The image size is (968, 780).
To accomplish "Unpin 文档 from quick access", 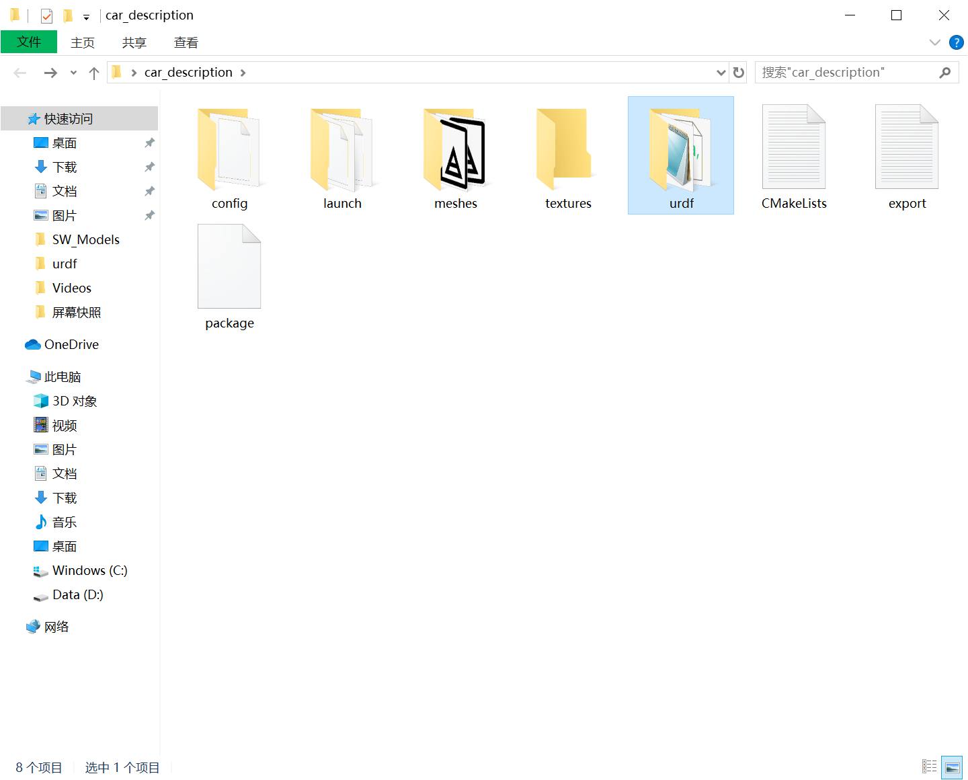I will tap(149, 191).
